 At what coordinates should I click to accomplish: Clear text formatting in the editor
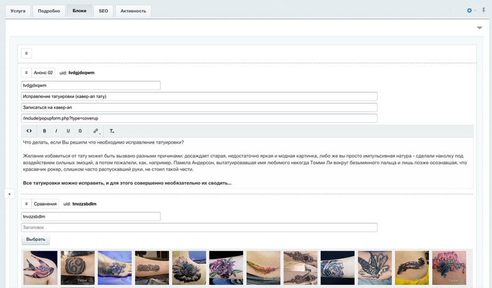111,131
